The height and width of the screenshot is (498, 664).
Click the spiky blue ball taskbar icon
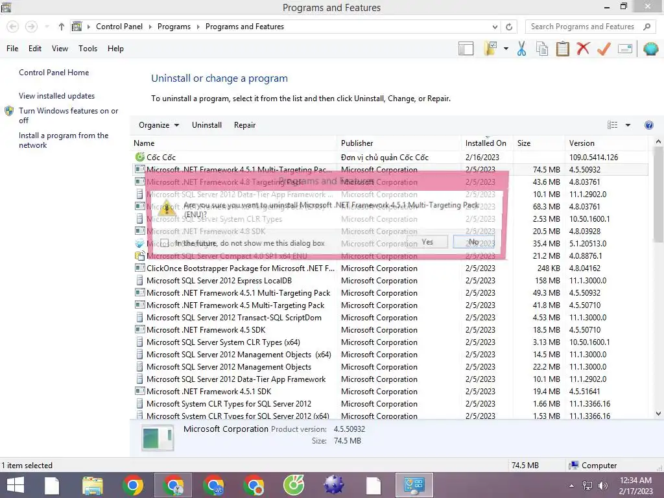[334, 485]
